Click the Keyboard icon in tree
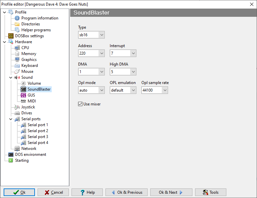Screen dimensions: 257x198 click(x=17, y=66)
